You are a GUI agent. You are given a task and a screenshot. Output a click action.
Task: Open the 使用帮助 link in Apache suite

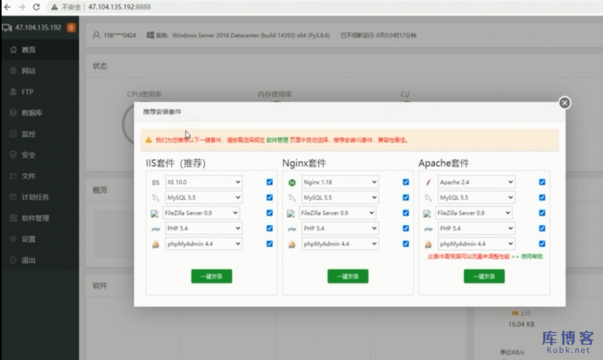tap(532, 256)
